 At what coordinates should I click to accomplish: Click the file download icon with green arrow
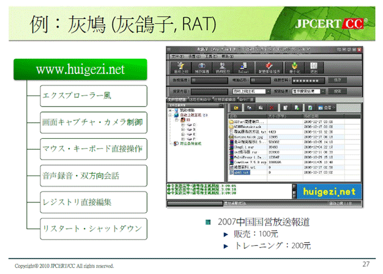coord(297,108)
